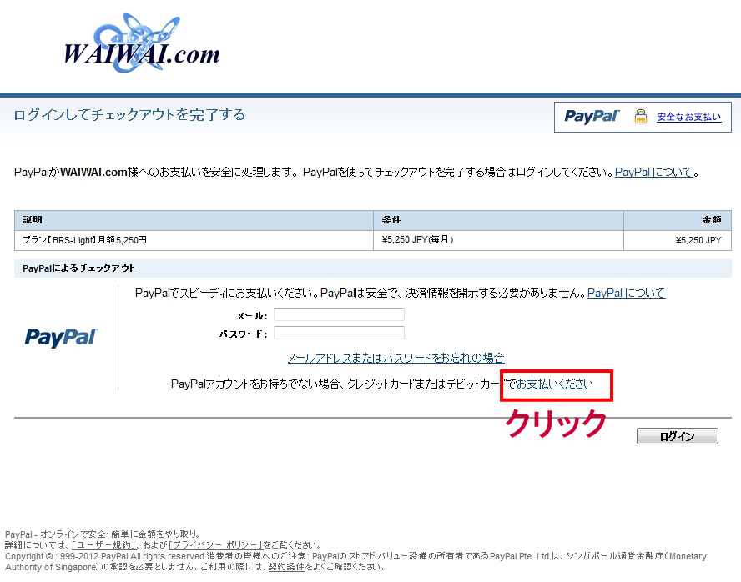Screen dimensions: 741x582
Task: Open ユーザー規約 link in footer
Action: pyautogui.click(x=104, y=545)
